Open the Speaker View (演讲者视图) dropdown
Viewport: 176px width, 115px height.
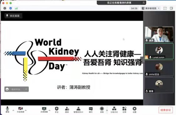coord(151,8)
